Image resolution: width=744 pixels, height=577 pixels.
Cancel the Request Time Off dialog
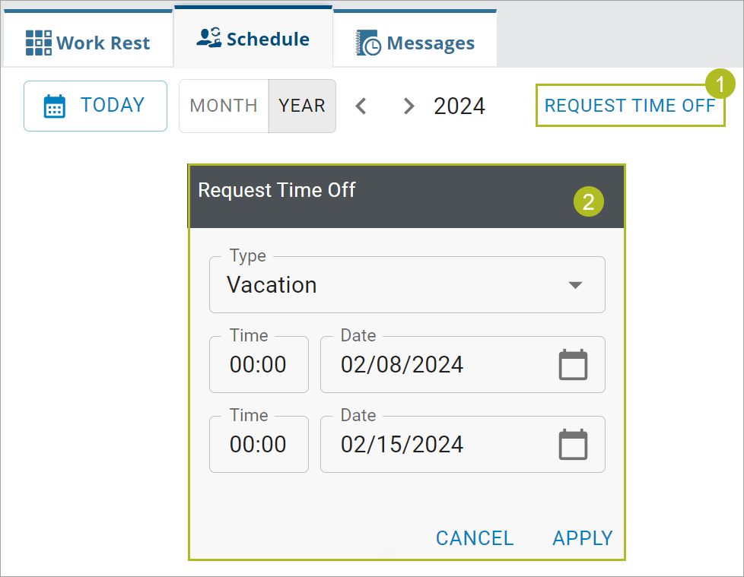(x=475, y=538)
